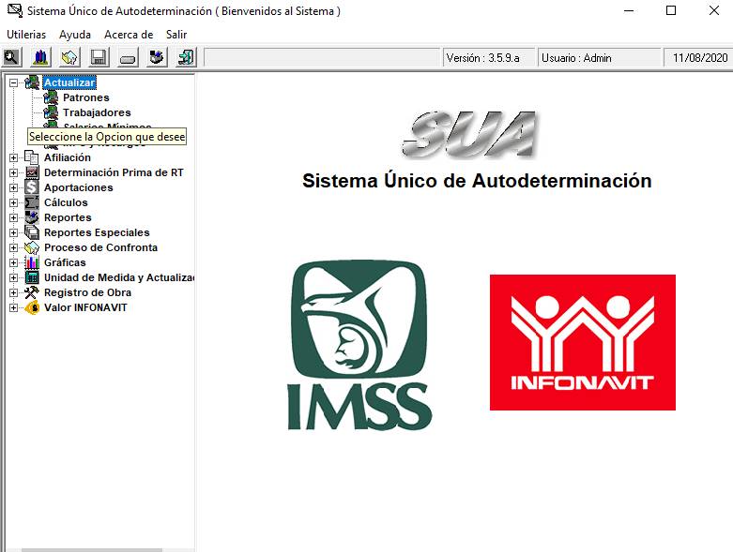Click the gray diskette drive toolbar icon
Image resolution: width=733 pixels, height=552 pixels.
[x=128, y=58]
